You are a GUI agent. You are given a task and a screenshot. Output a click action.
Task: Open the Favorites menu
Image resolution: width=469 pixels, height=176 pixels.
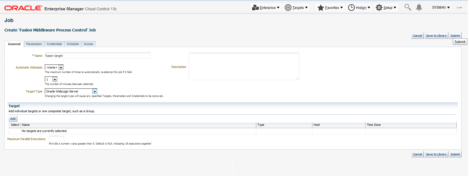[x=330, y=8]
